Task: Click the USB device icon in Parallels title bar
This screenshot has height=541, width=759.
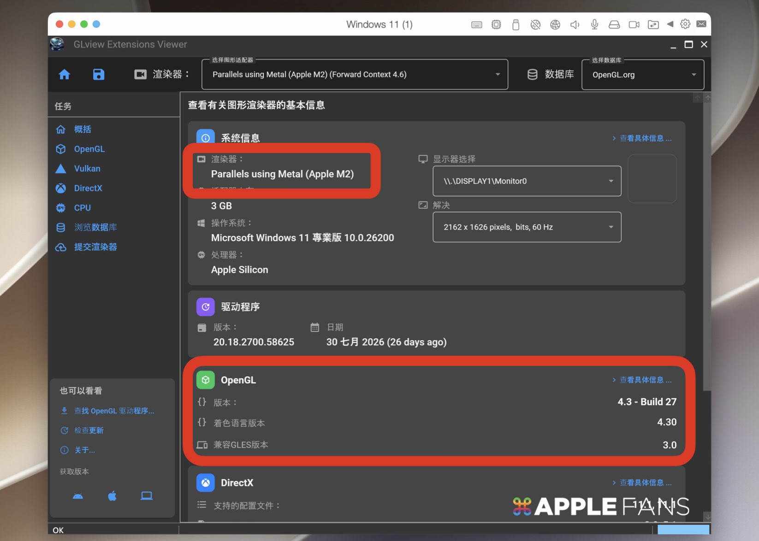Action: (x=516, y=24)
